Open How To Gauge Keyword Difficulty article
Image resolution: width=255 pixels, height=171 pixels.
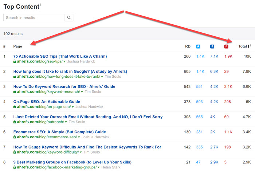(87, 147)
